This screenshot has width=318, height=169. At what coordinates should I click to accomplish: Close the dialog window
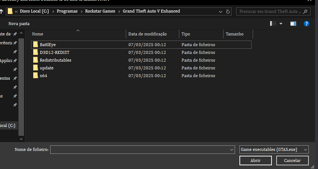tap(310, 1)
